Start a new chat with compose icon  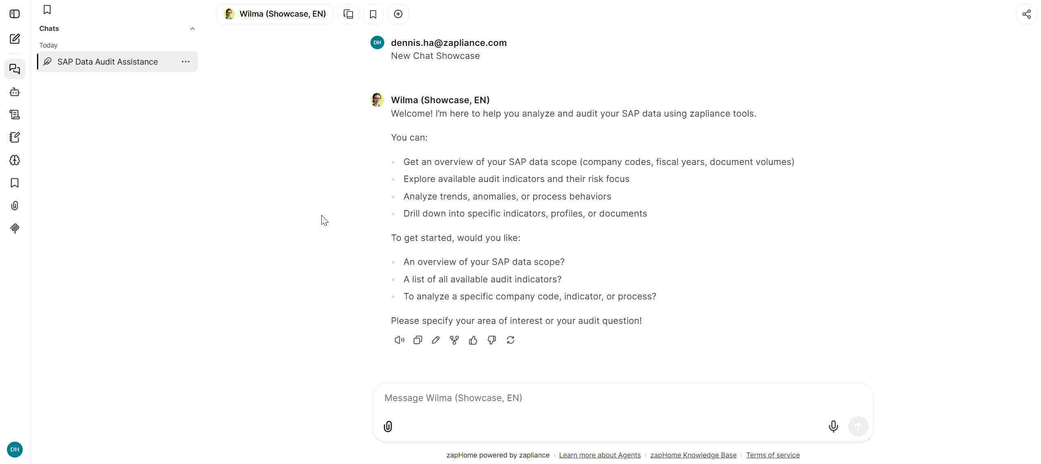tap(15, 39)
